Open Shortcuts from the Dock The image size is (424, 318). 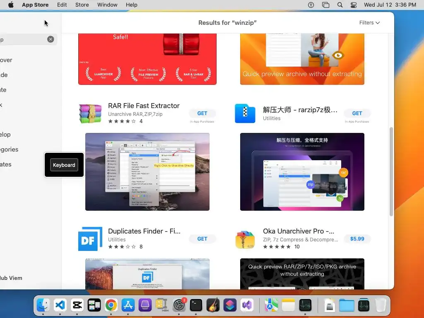click(230, 305)
